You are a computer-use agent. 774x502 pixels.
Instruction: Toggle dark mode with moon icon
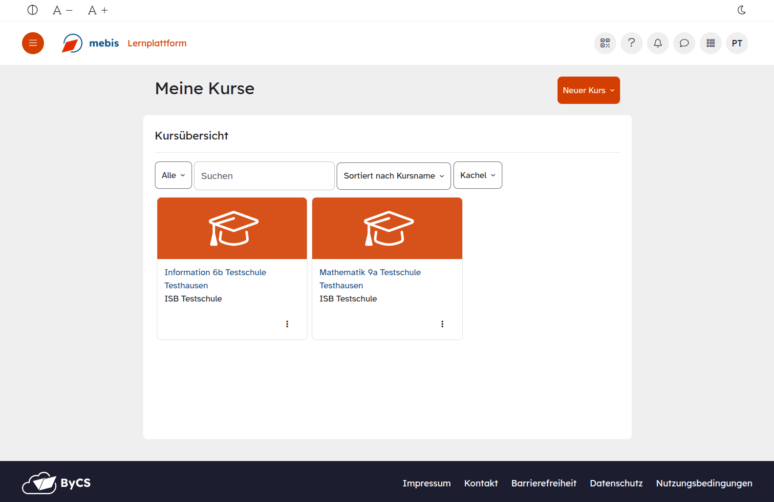coord(741,10)
